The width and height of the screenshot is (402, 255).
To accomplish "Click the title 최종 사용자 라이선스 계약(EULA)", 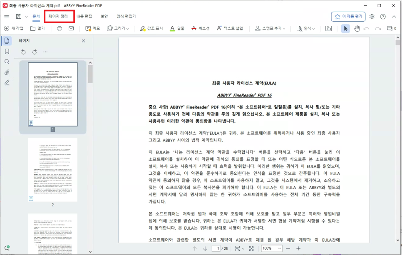I will tap(244, 83).
